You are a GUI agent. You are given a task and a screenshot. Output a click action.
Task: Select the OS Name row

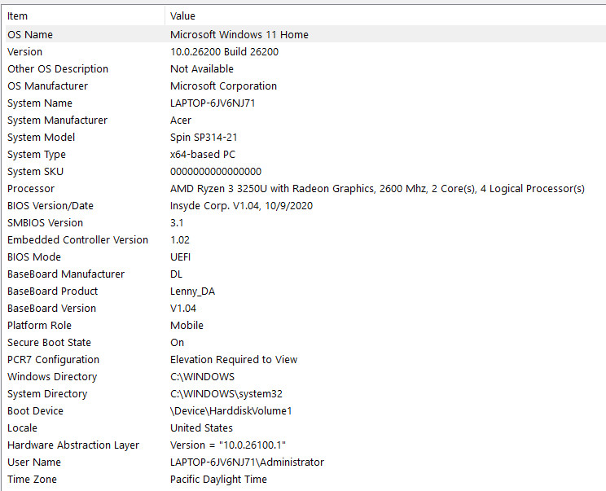click(x=305, y=35)
